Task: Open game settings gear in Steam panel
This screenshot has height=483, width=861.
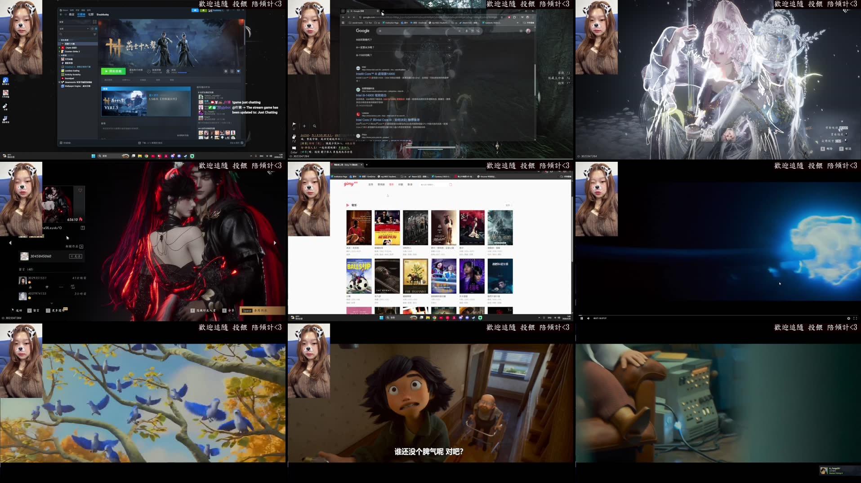Action: point(226,71)
